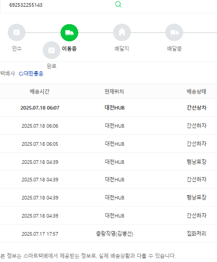Open the CJ대한통운 courier link
Image resolution: width=217 pixels, height=262 pixels.
point(31,73)
